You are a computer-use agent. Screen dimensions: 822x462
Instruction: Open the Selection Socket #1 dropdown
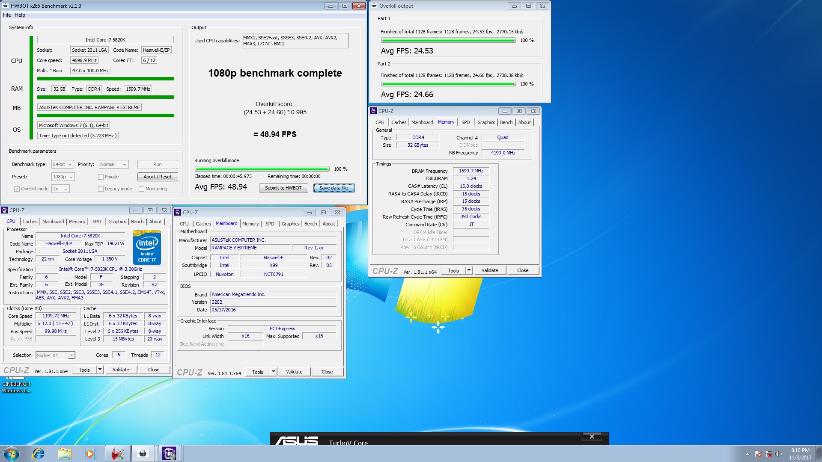[55, 355]
